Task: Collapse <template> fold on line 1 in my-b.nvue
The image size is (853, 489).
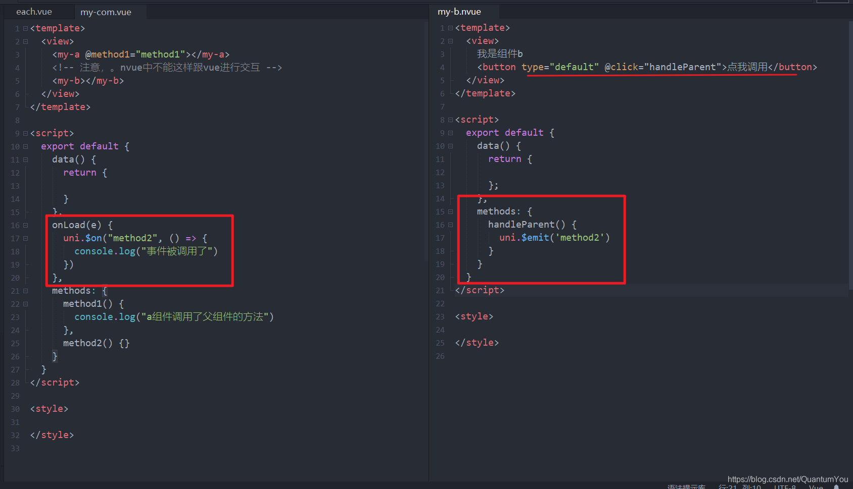Action: 450,28
